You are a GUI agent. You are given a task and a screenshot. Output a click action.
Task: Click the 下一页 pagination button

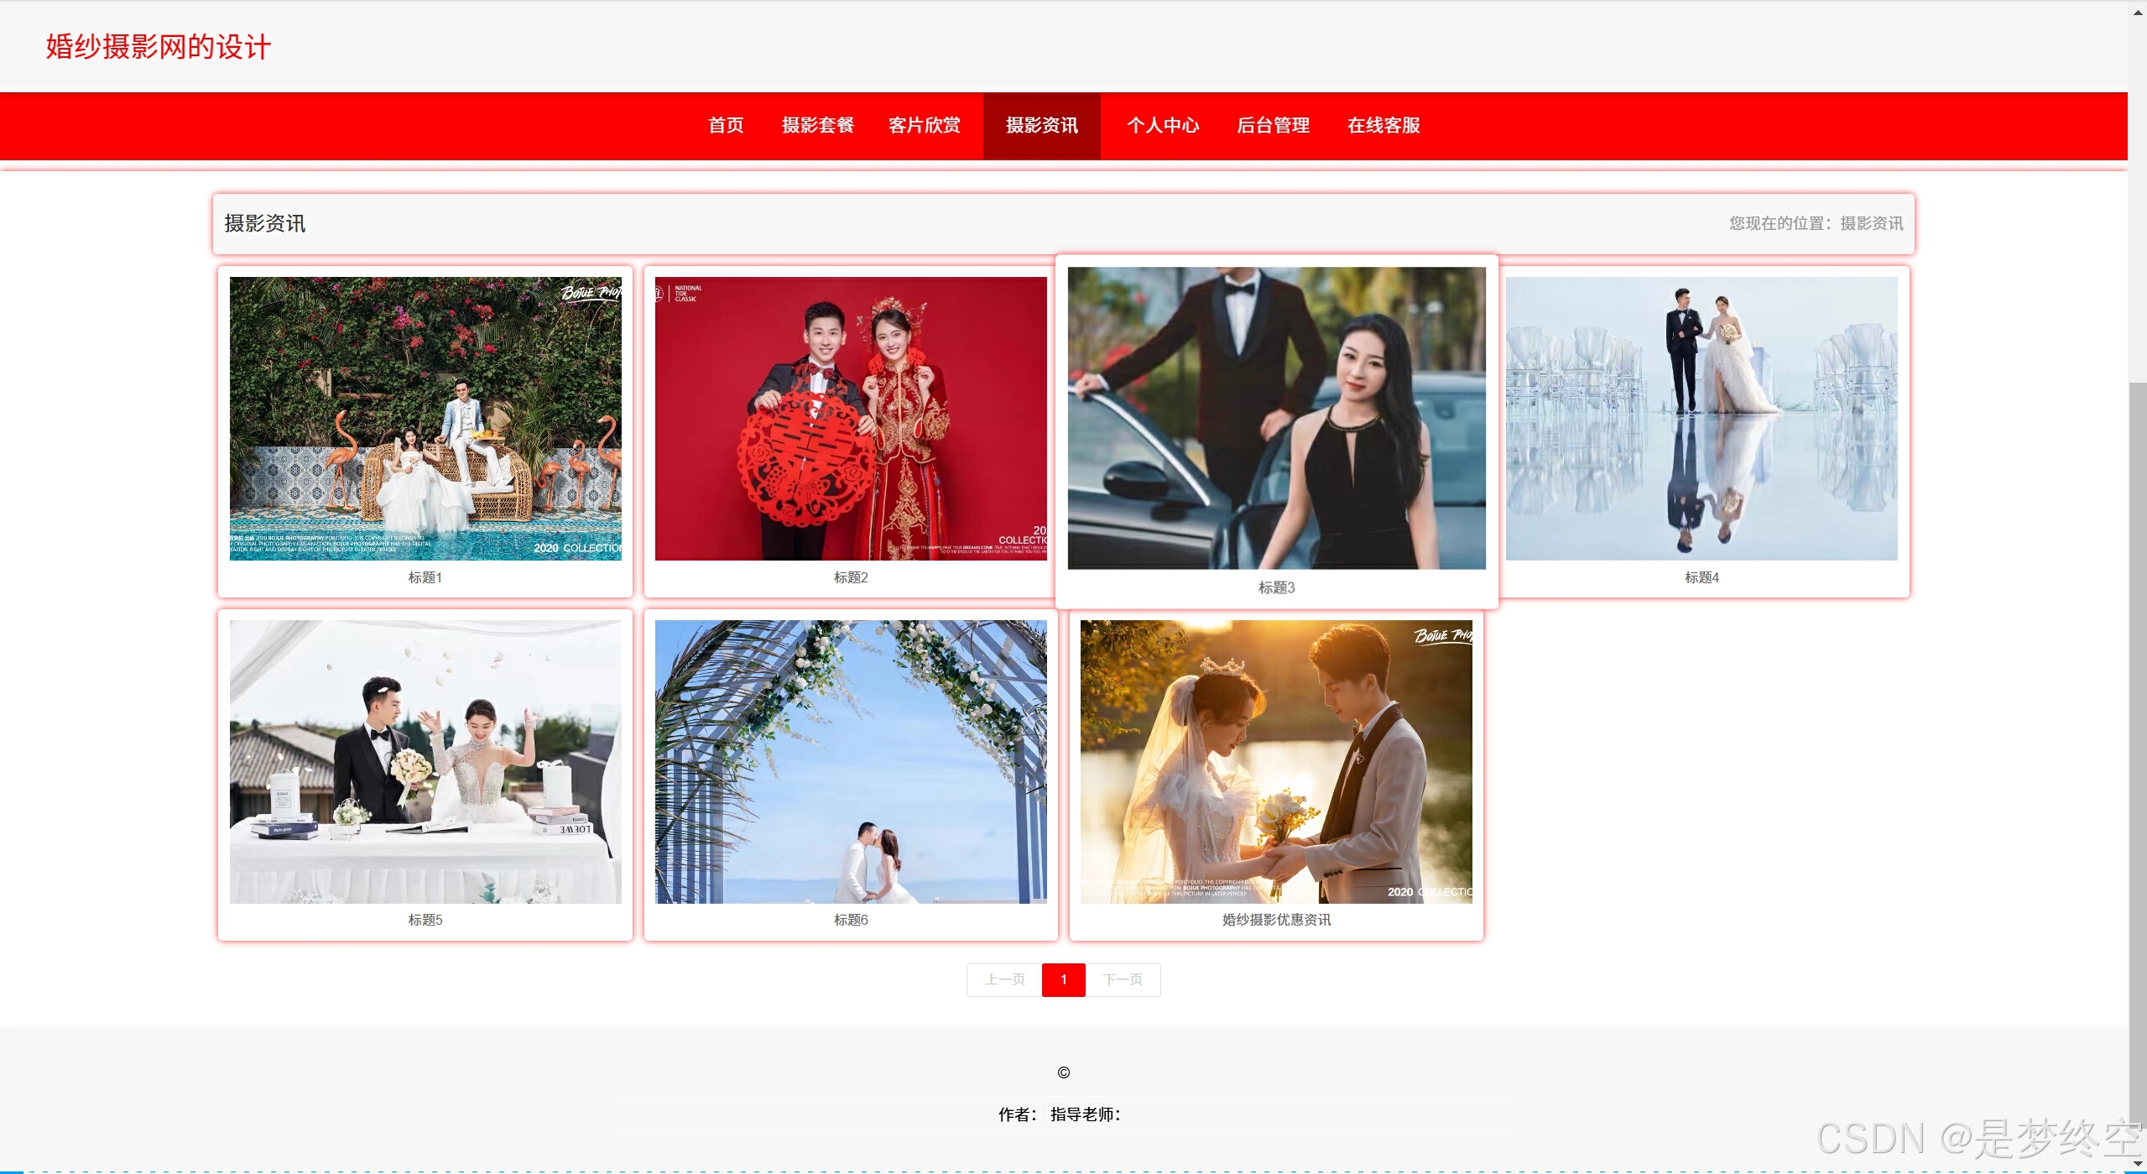click(1123, 979)
